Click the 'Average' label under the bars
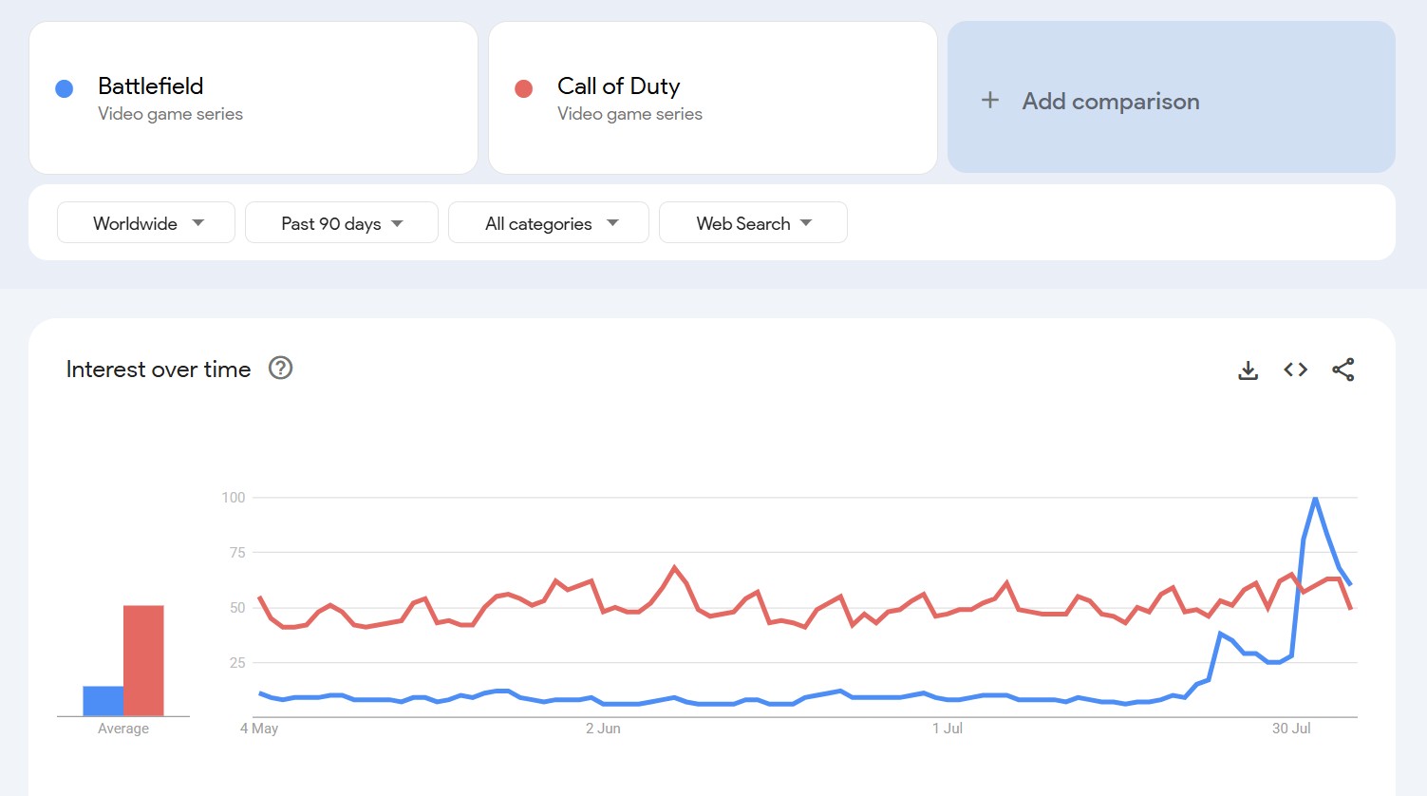 click(x=123, y=729)
